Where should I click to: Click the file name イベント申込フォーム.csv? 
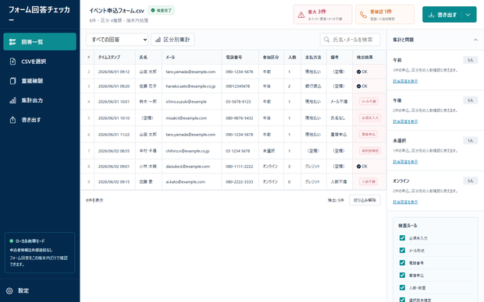point(116,11)
